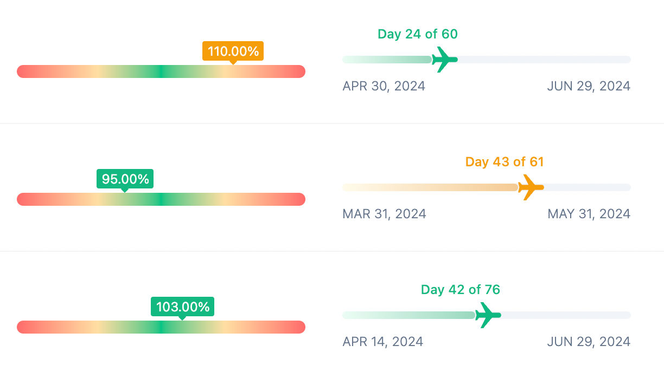Click the gradient bar under 95.00%
Viewport: 664px width, 378px height.
(x=161, y=199)
